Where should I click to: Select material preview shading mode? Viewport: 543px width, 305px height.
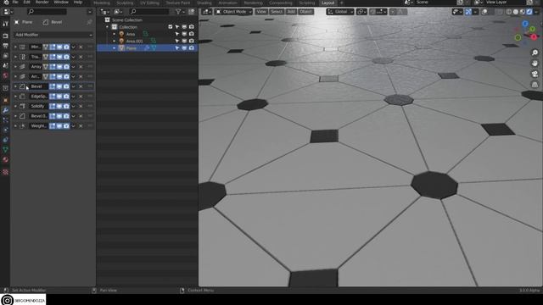pos(523,12)
